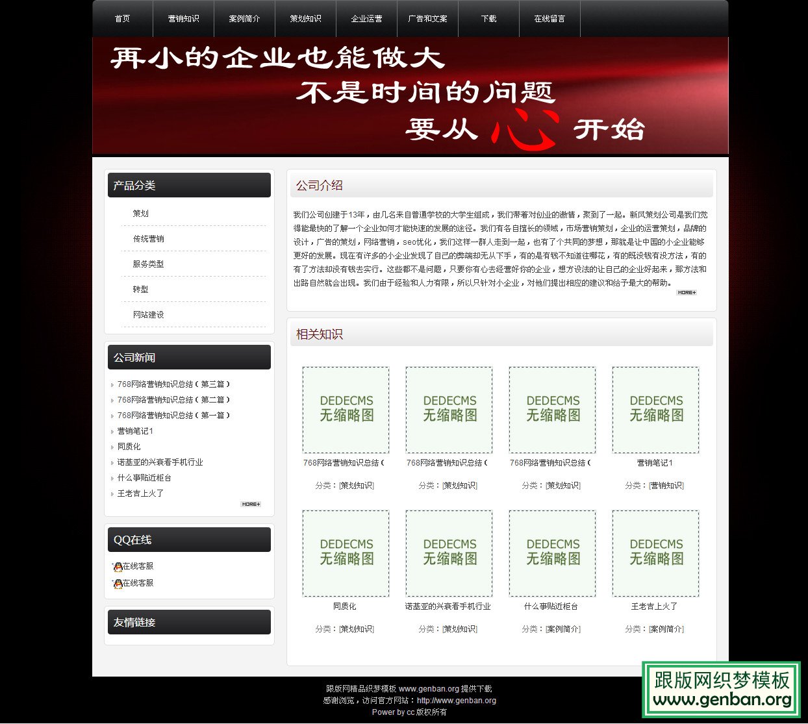Screen dimensions: 808x724
Task: Switch to the 广告和文案 tab
Action: pyautogui.click(x=427, y=19)
